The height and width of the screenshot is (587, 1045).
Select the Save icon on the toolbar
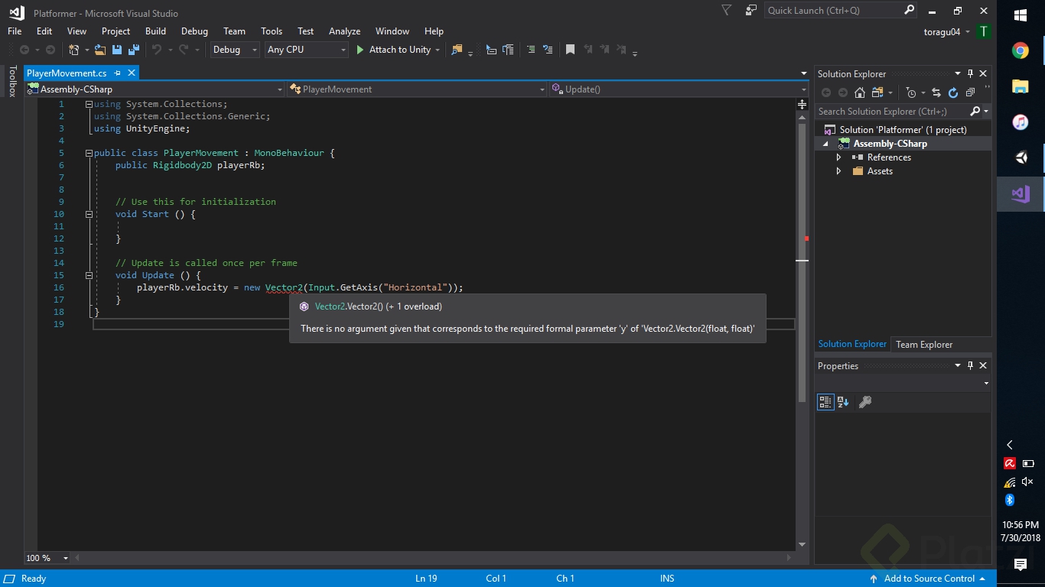tap(116, 50)
